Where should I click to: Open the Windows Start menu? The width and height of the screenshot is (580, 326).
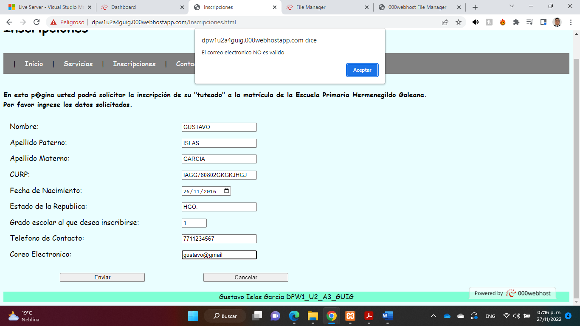point(193,316)
